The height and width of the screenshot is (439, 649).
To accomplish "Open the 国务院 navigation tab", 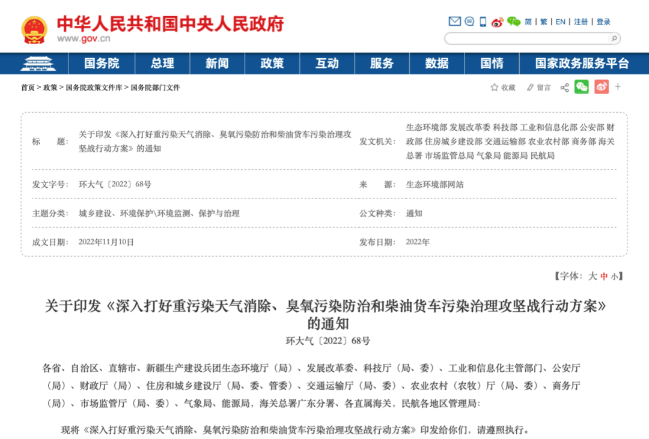I will click(102, 64).
